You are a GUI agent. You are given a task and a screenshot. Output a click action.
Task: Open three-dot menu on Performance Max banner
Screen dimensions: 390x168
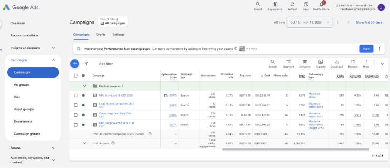click(x=379, y=49)
